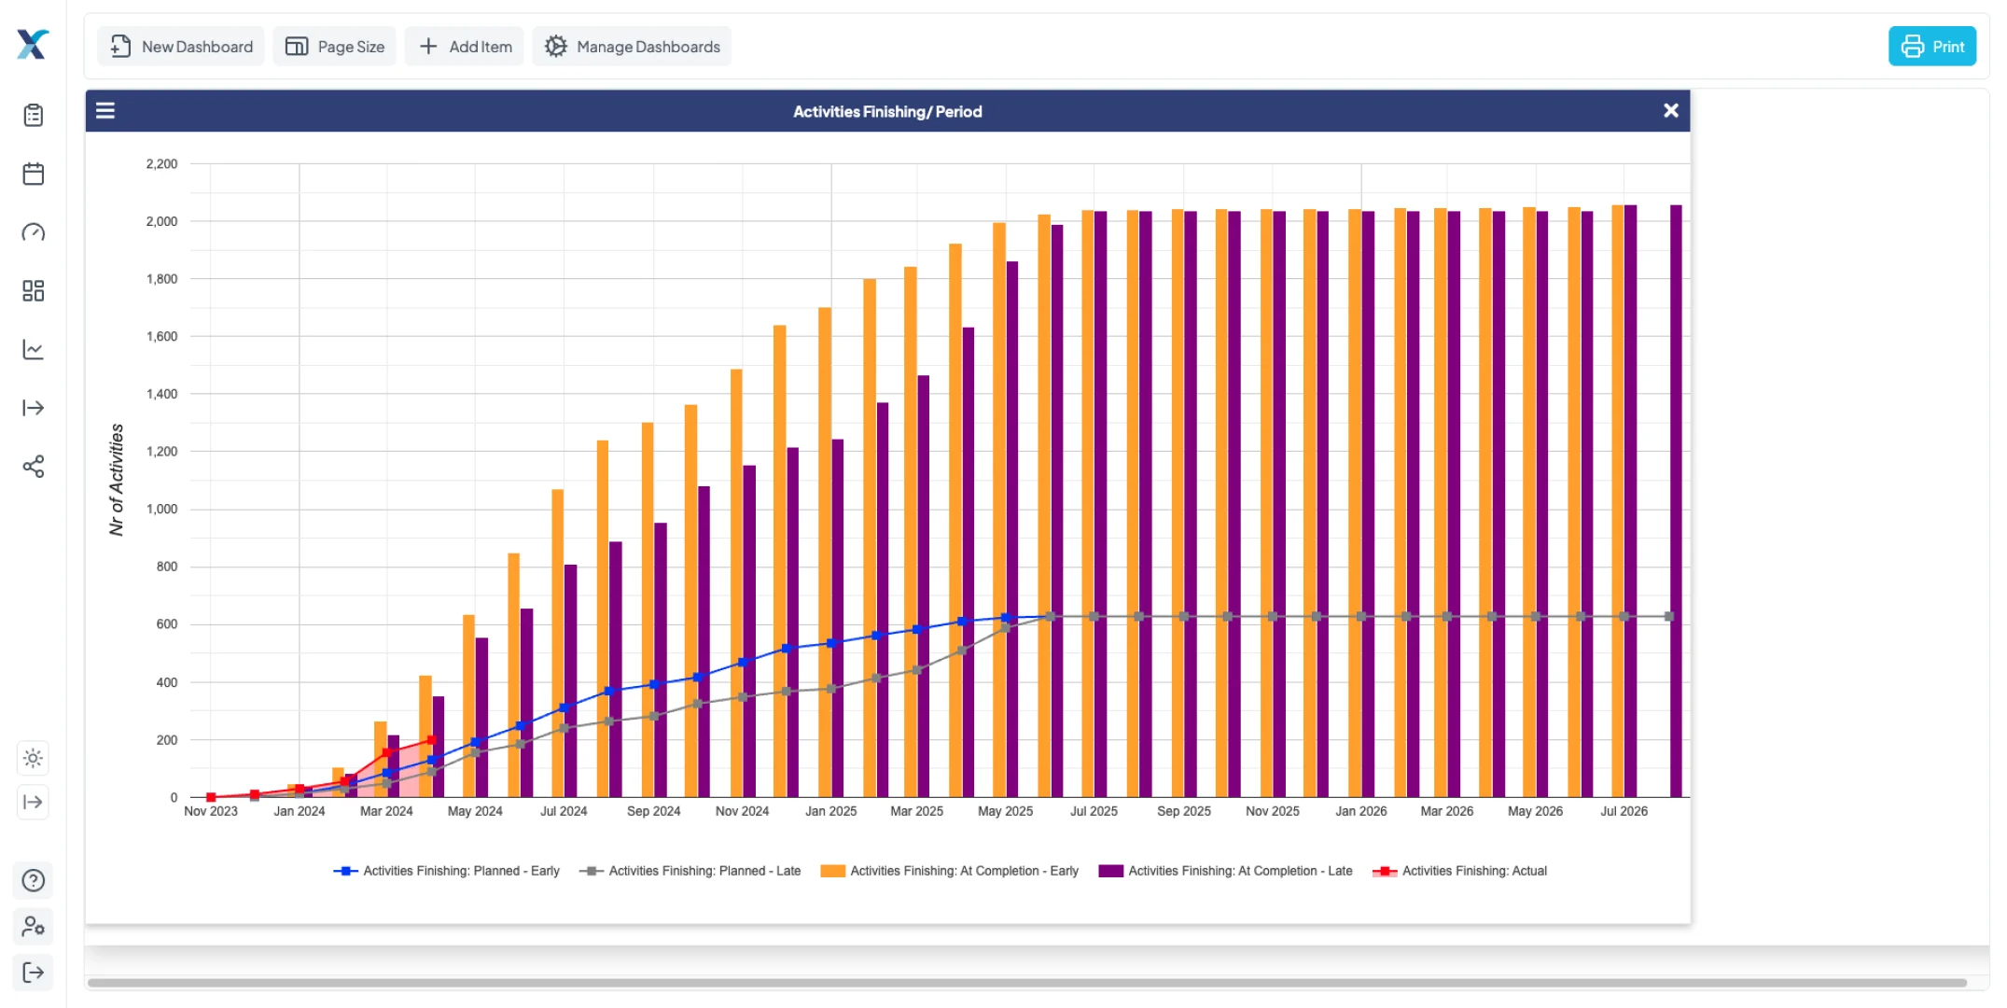Select the line chart icon in sidebar
2007x1008 pixels.
tap(34, 349)
